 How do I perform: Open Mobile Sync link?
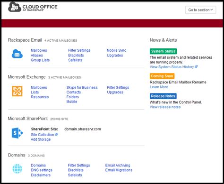point(116,50)
